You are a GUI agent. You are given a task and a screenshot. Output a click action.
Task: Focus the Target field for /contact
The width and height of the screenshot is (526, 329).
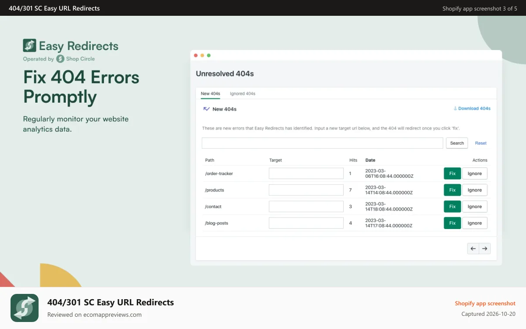coord(306,207)
